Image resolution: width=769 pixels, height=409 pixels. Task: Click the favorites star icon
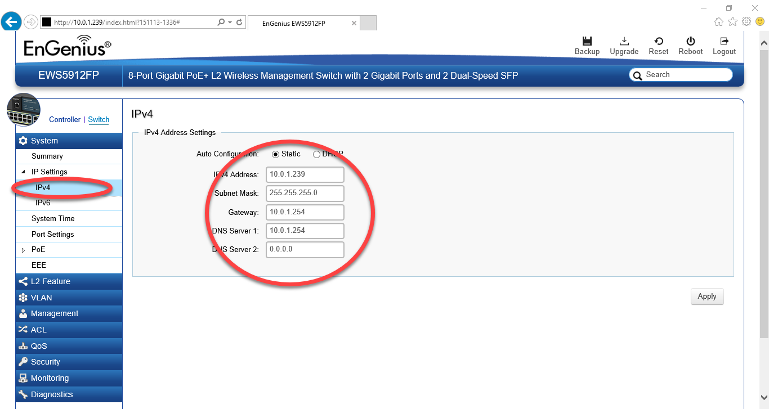pos(732,22)
